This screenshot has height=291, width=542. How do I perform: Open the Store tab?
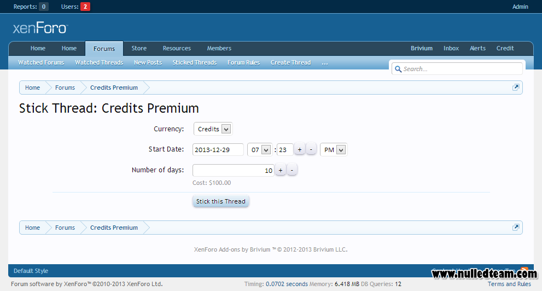point(139,48)
